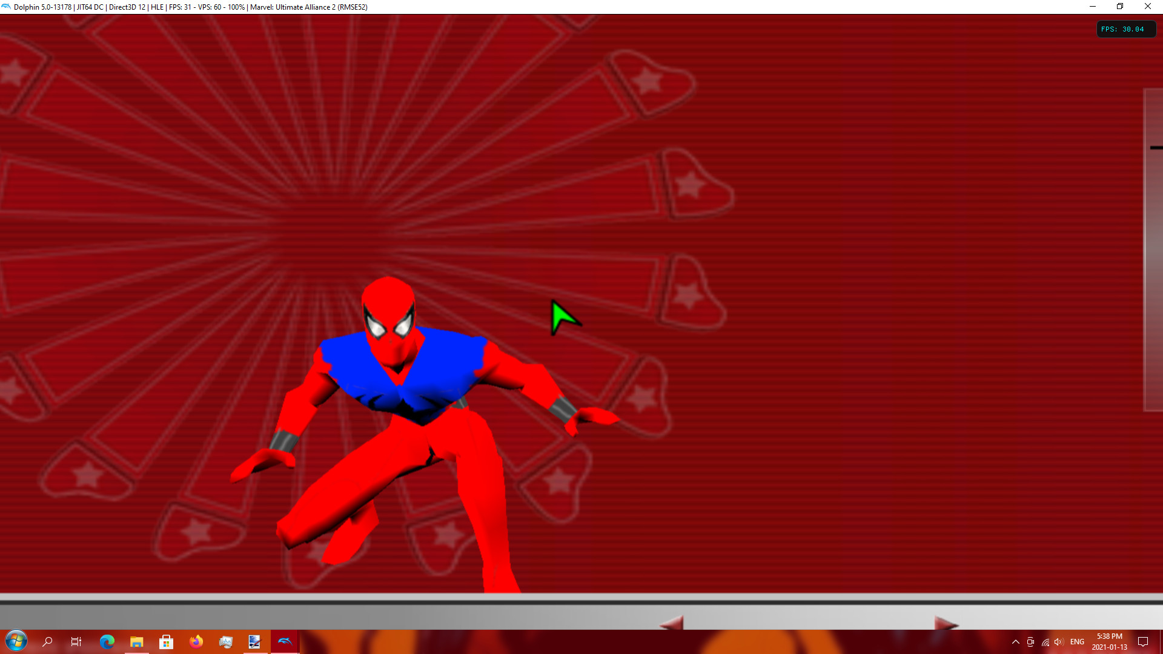
Task: Open the performance monitor app on the taskbar
Action: (x=225, y=641)
